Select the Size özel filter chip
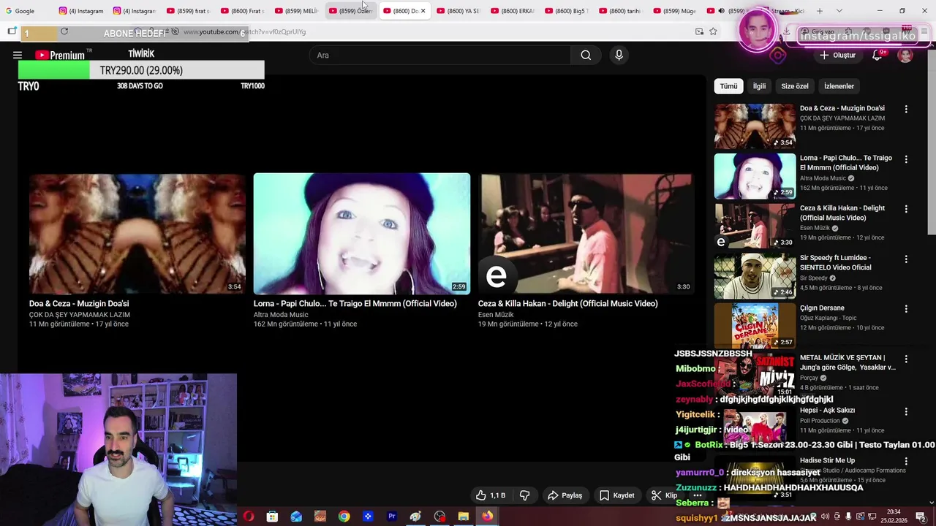 click(795, 86)
